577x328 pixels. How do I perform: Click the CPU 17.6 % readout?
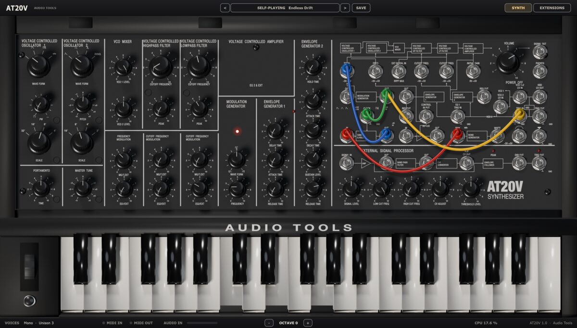486,323
